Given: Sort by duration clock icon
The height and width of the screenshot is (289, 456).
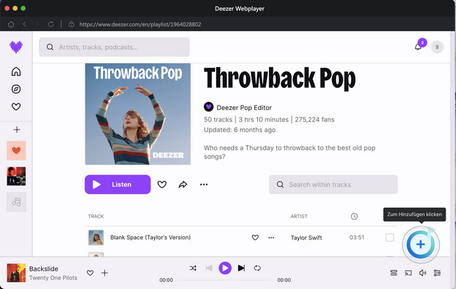Looking at the screenshot, I should tap(354, 216).
